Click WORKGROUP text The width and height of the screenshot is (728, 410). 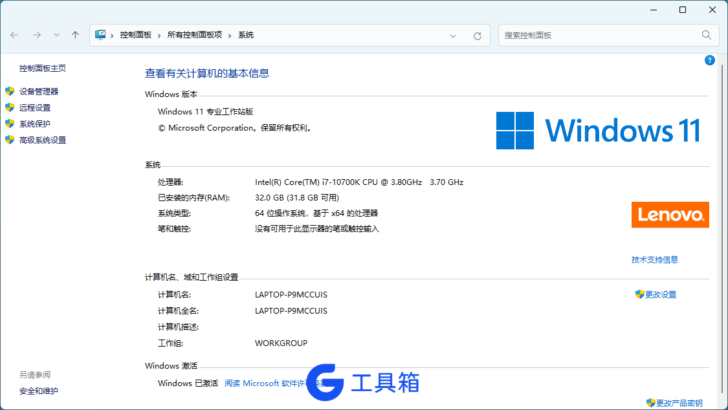(x=281, y=343)
